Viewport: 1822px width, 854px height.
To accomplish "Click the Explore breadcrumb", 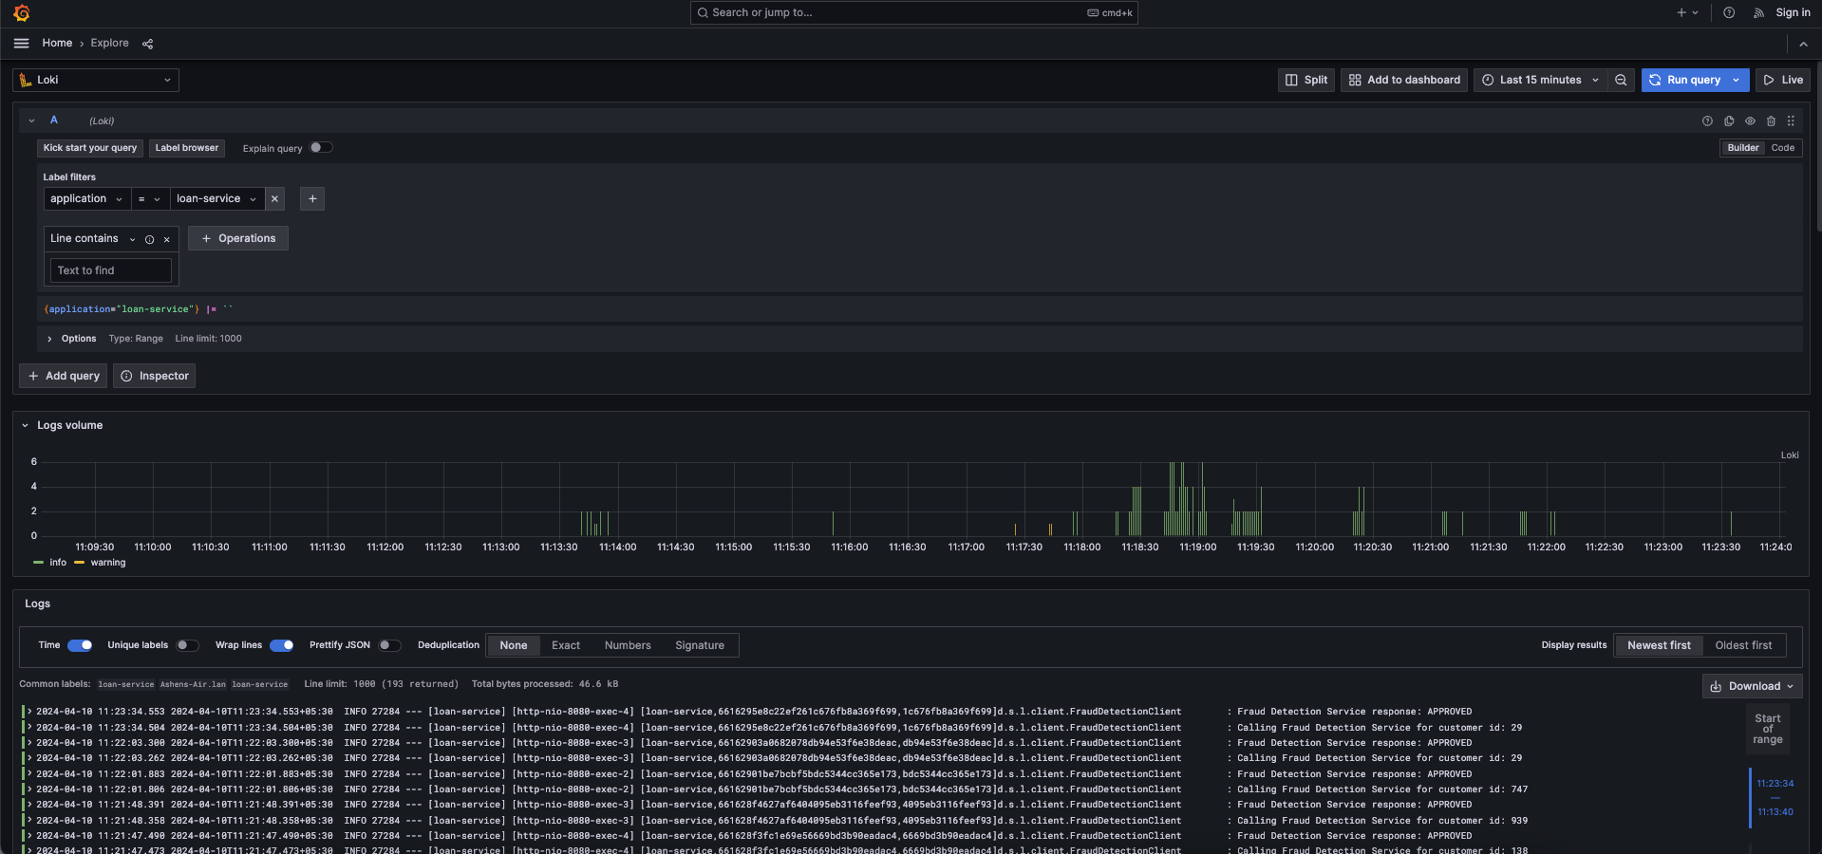I will pyautogui.click(x=109, y=43).
